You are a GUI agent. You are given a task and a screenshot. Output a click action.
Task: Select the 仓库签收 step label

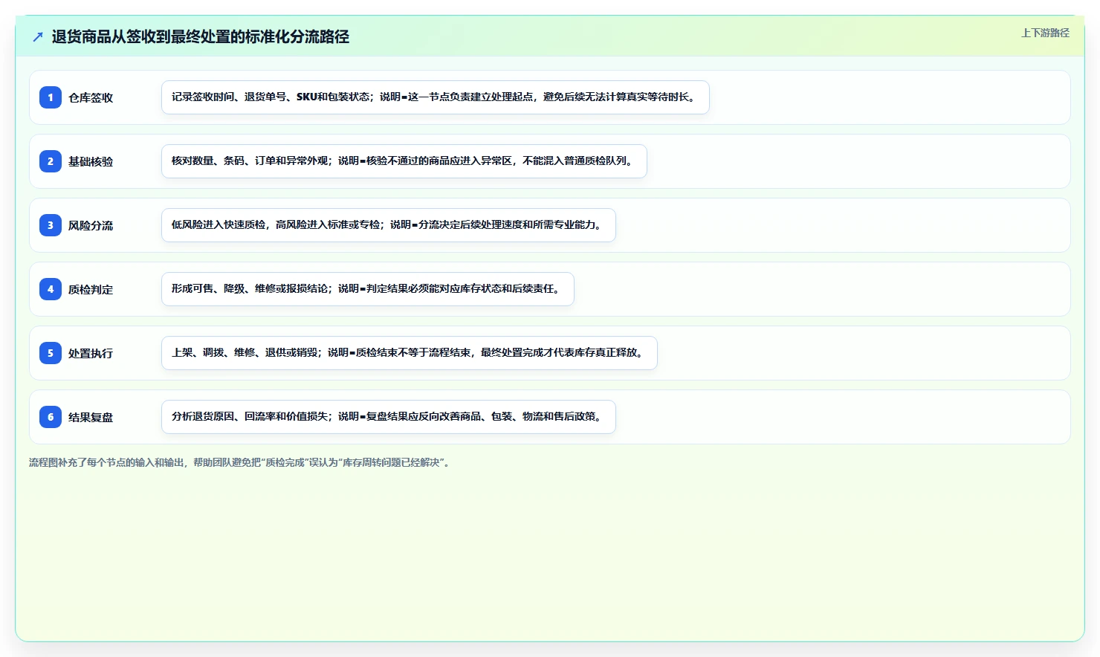[91, 97]
